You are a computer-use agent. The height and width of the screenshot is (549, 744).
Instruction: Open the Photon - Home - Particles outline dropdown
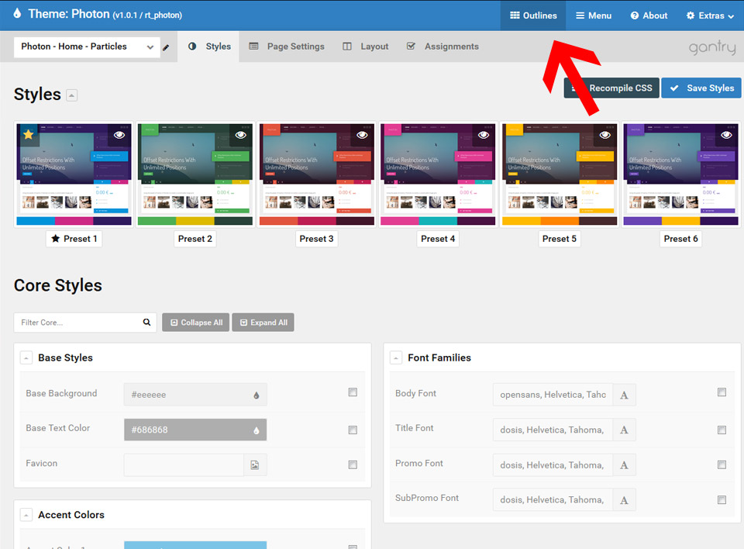click(x=87, y=47)
